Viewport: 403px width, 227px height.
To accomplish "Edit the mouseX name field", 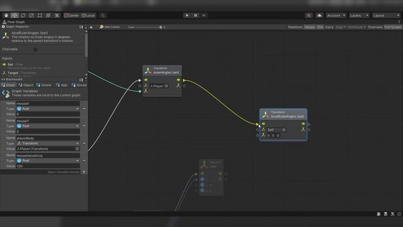I will pos(48,103).
